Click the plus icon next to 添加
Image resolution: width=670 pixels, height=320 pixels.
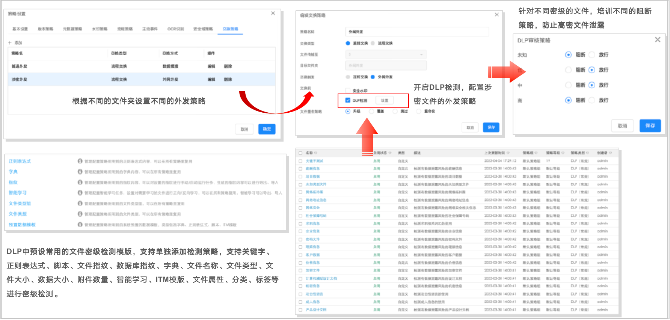pos(10,43)
